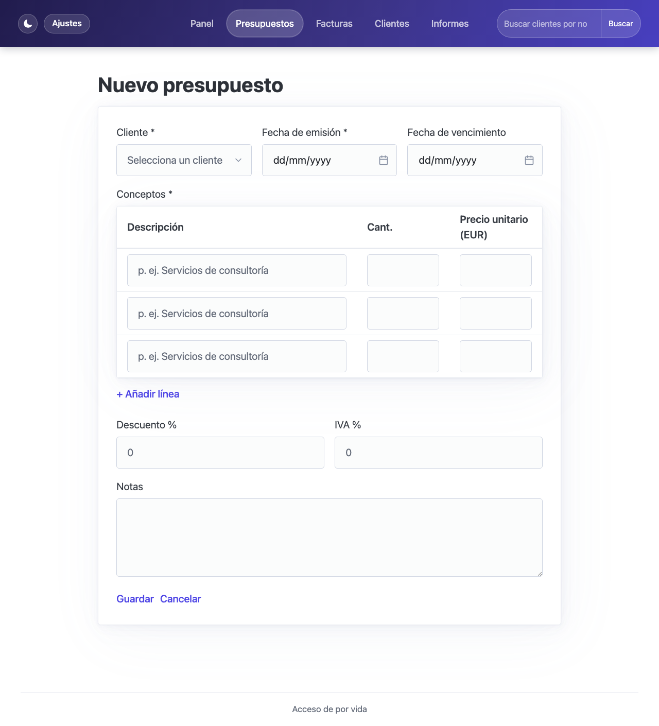The height and width of the screenshot is (726, 659).
Task: Click the third row Precio unitario field
Action: pos(496,356)
